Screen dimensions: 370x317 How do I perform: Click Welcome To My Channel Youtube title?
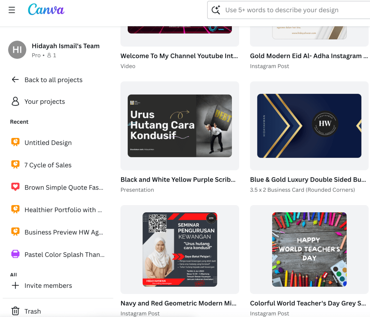pyautogui.click(x=179, y=56)
